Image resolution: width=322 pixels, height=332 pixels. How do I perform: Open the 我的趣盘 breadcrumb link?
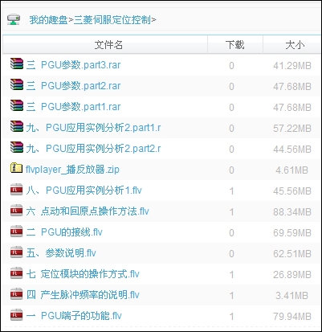tap(48, 20)
